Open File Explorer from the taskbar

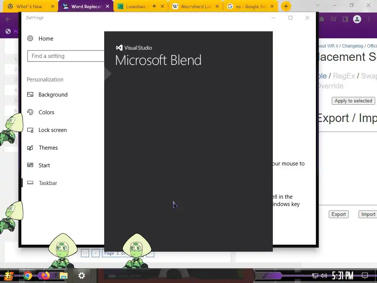63,276
